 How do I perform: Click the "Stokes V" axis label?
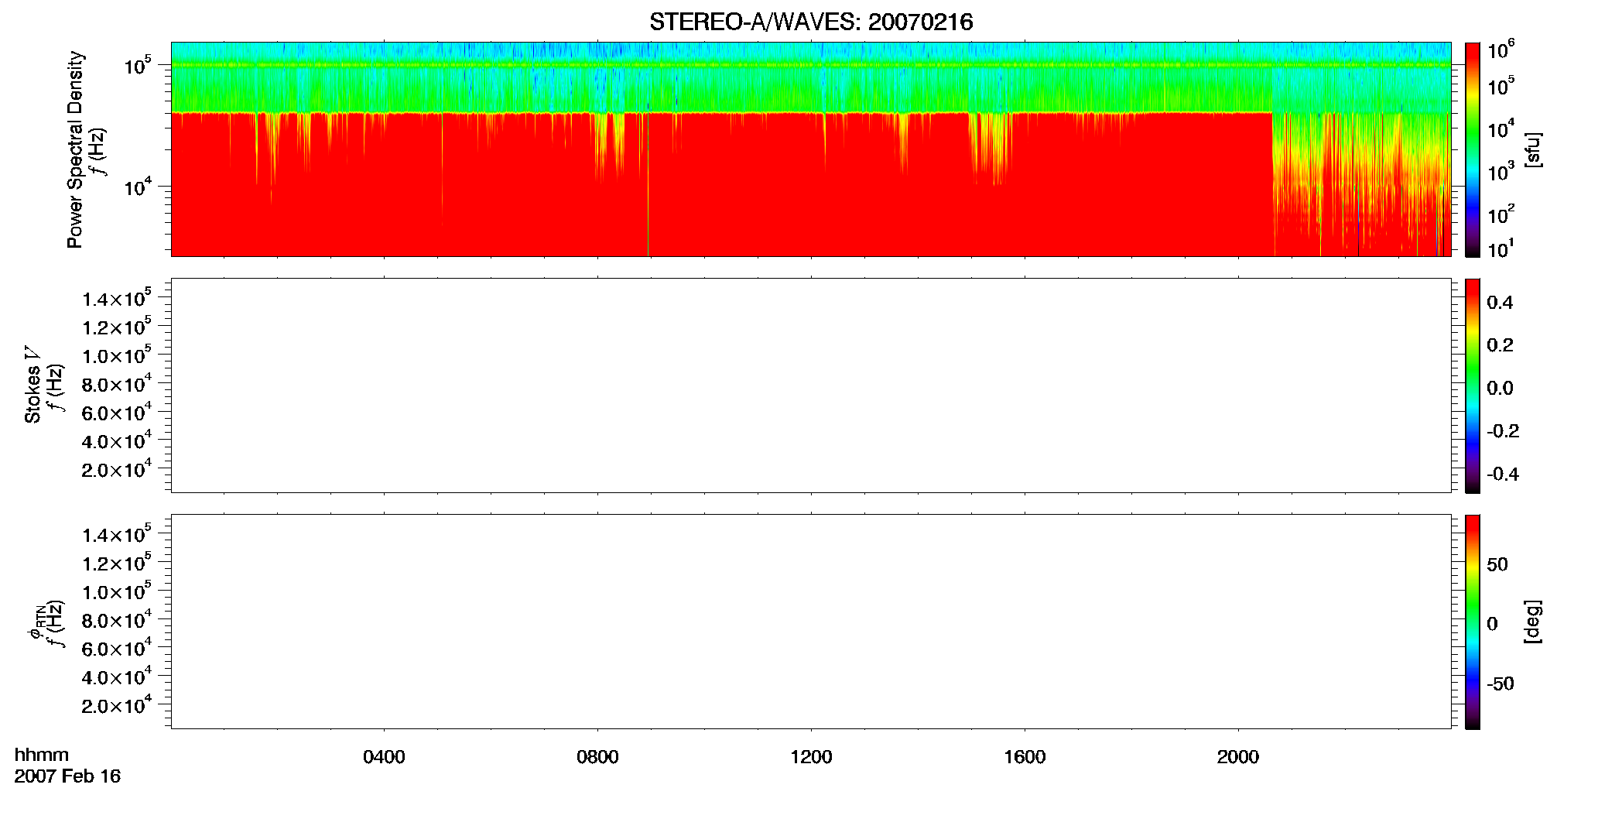(33, 384)
